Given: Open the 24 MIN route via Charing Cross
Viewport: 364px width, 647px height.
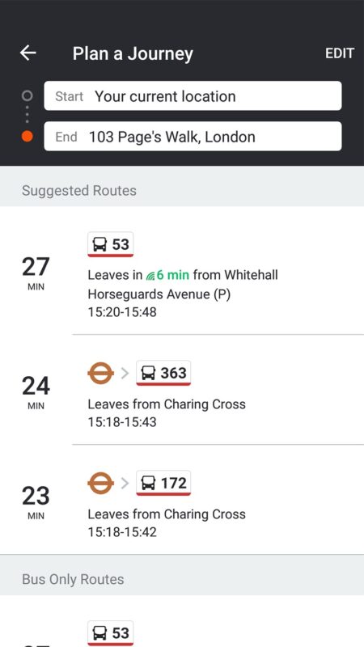Looking at the screenshot, I should [182, 390].
